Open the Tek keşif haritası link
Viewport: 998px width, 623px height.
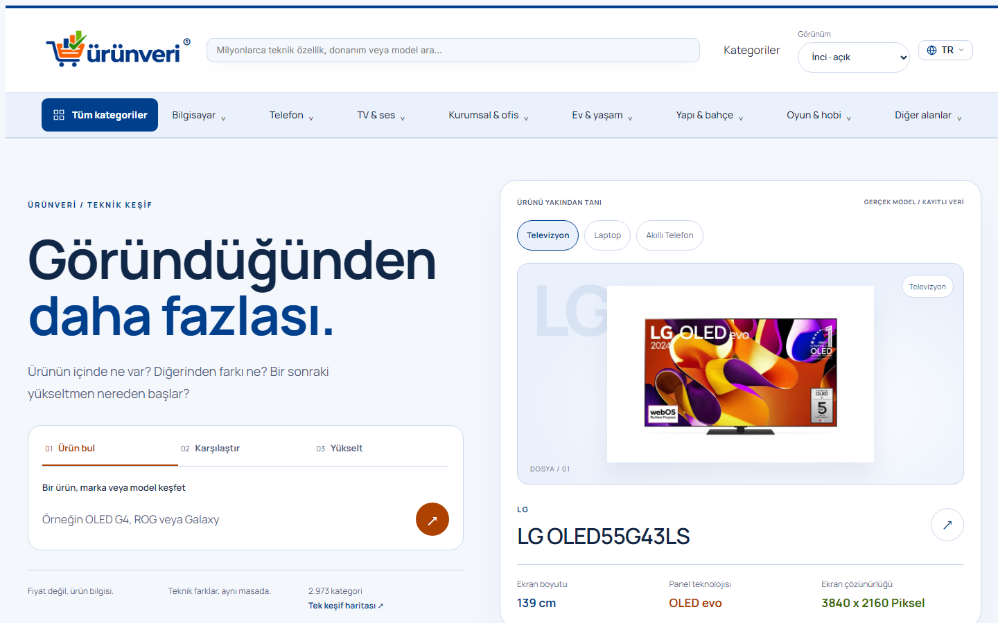[x=346, y=606]
